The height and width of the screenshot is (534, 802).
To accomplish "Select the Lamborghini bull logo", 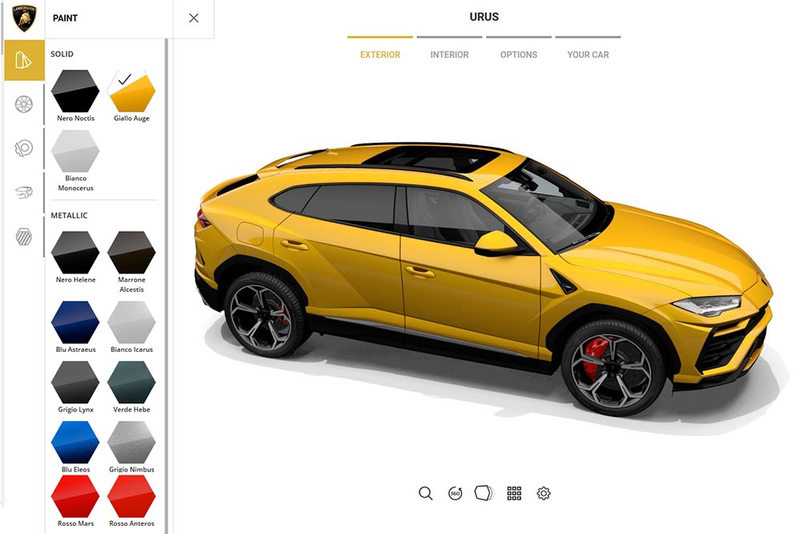I will pyautogui.click(x=24, y=18).
